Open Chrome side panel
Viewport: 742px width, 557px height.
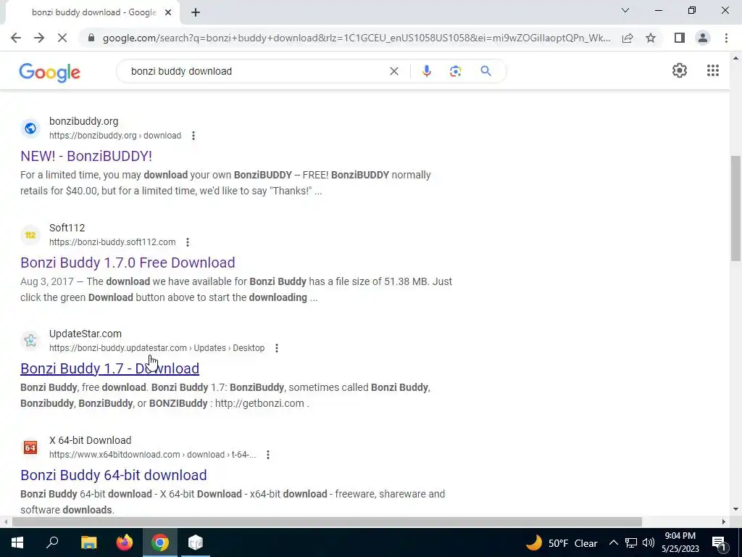pos(680,38)
